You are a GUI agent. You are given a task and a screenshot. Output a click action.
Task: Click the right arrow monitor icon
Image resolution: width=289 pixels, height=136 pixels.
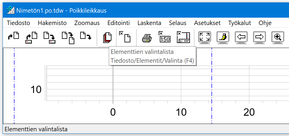(260, 37)
